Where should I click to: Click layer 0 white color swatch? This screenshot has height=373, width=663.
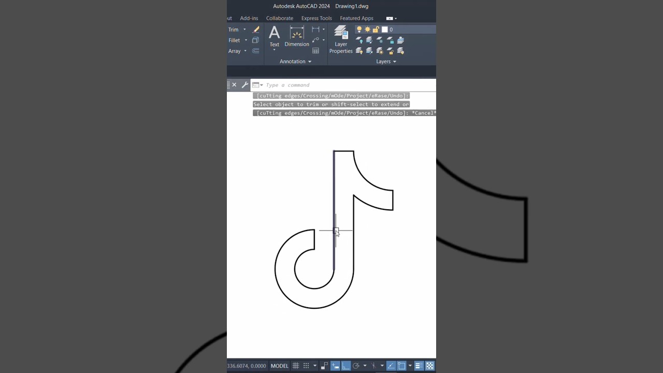point(384,29)
